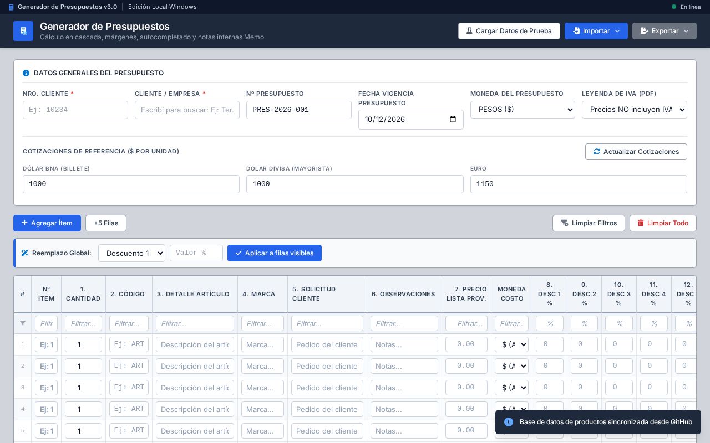
Task: Open Moneda Costo dropdown in row 1
Action: pos(511,344)
